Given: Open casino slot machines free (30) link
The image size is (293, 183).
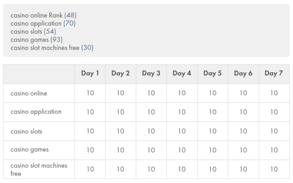Looking at the screenshot, I should (x=52, y=48).
